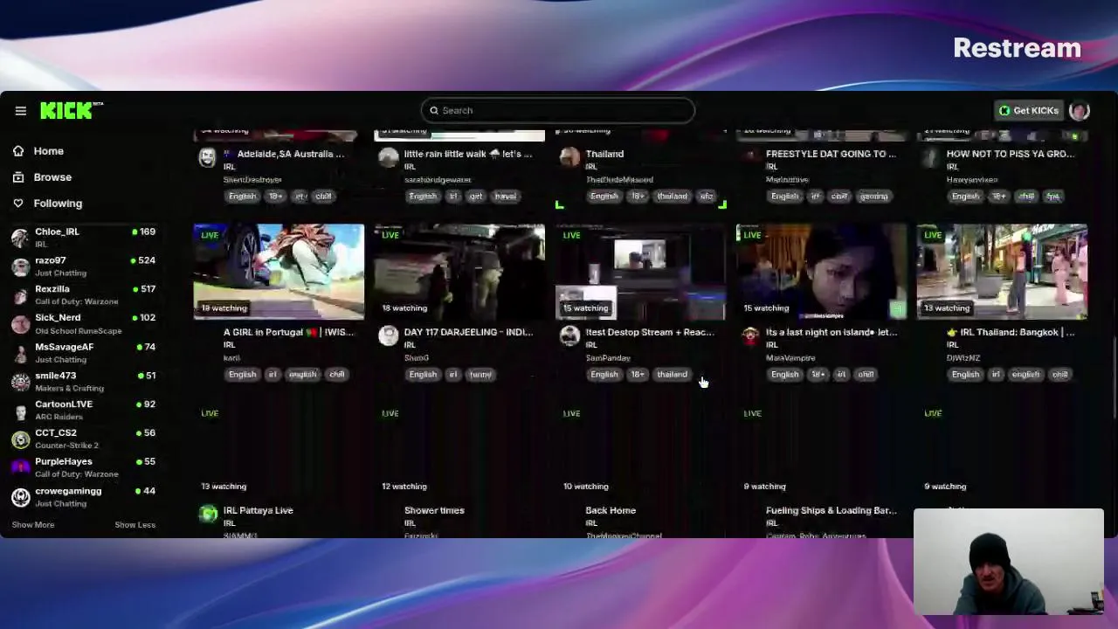Click streamer avatar beside DAY 117 DARJEELING
The image size is (1118, 629).
click(388, 335)
